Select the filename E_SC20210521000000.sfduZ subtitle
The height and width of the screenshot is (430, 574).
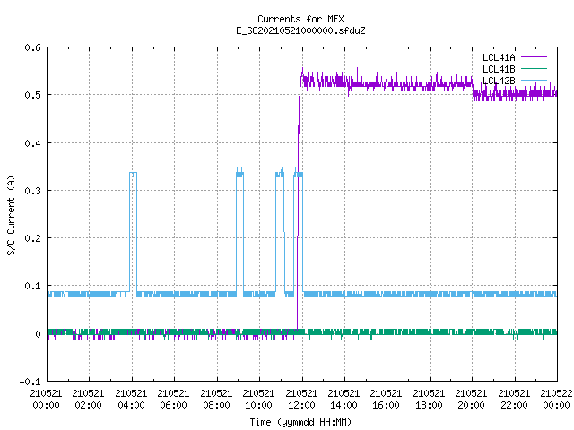pos(300,30)
